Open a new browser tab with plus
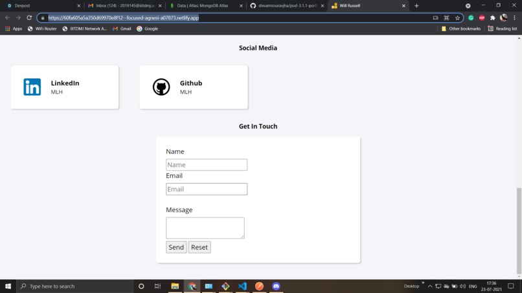 [416, 6]
